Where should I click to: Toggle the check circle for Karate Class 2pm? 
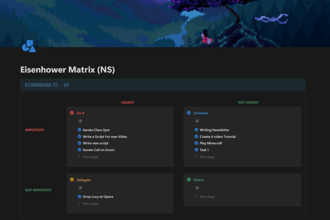tap(80, 130)
